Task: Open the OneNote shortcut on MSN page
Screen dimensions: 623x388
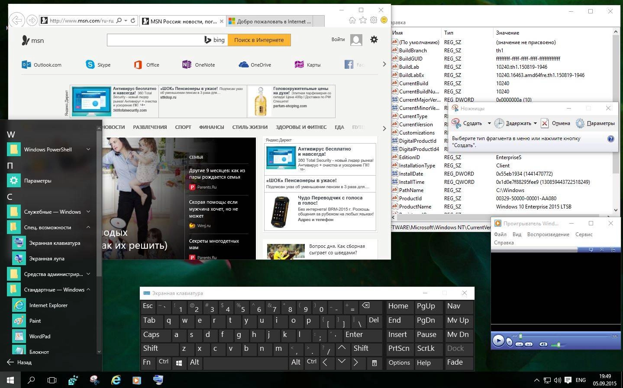Action: [x=199, y=64]
